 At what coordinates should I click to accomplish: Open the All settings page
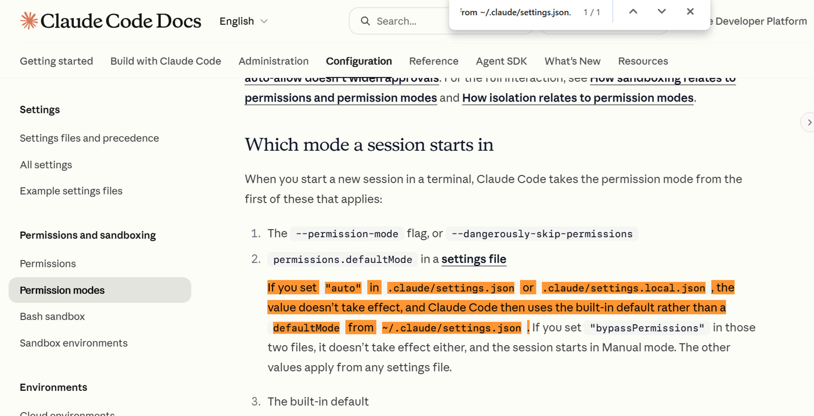(x=46, y=165)
